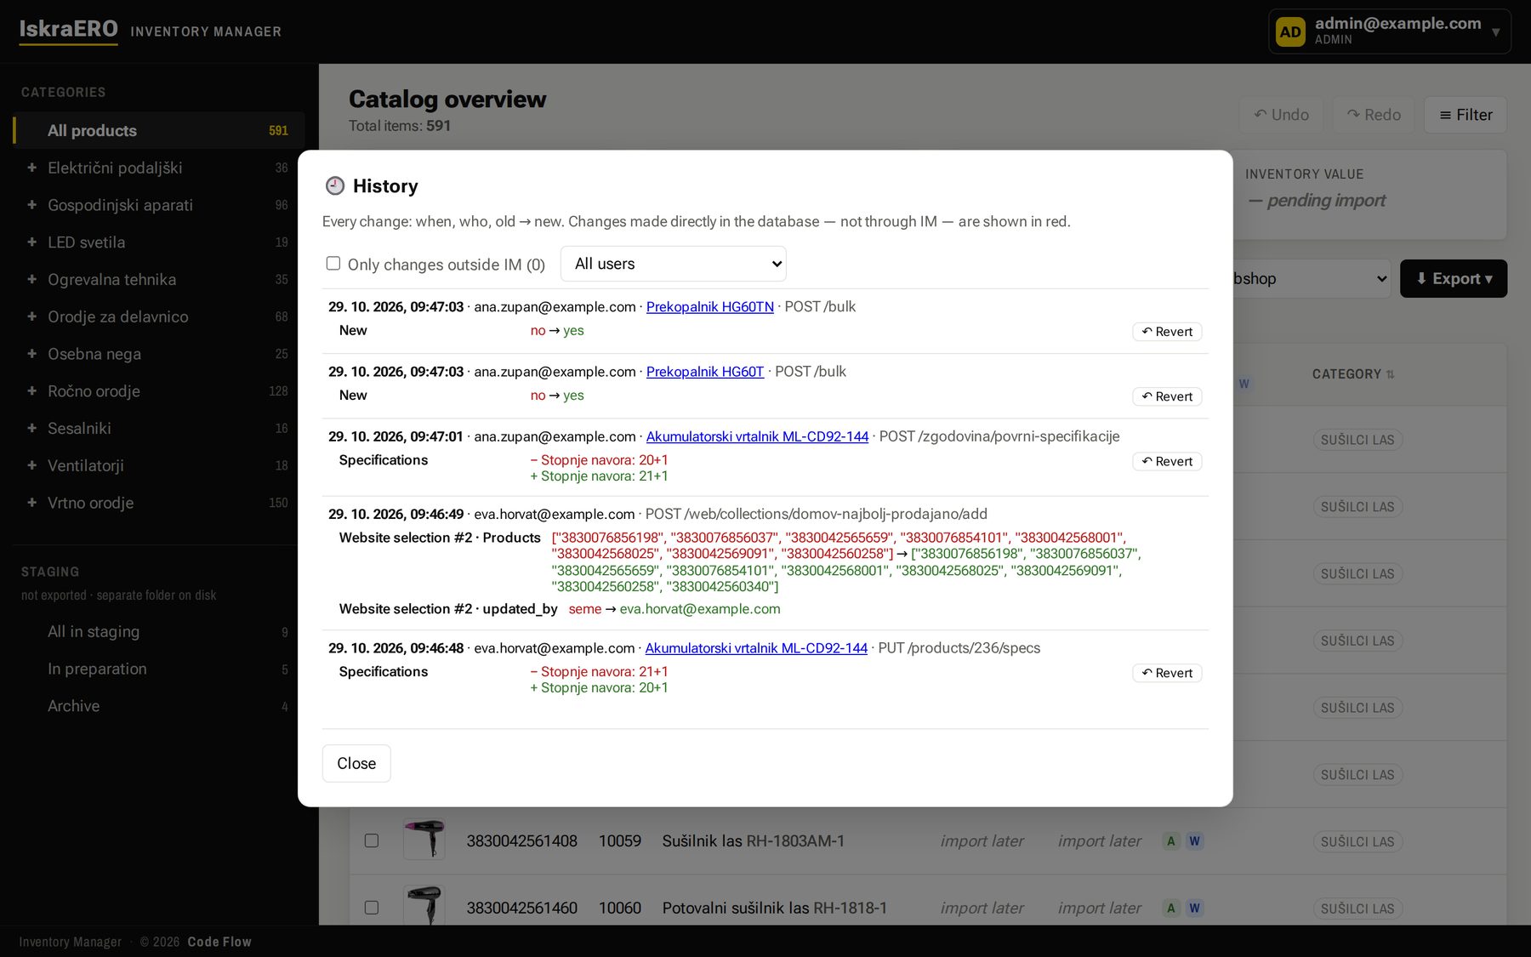Select the checkbox for product 3830042561460

click(x=372, y=908)
